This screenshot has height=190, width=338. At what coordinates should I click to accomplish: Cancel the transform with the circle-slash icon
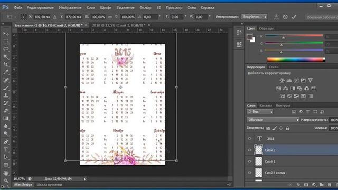coord(285,17)
